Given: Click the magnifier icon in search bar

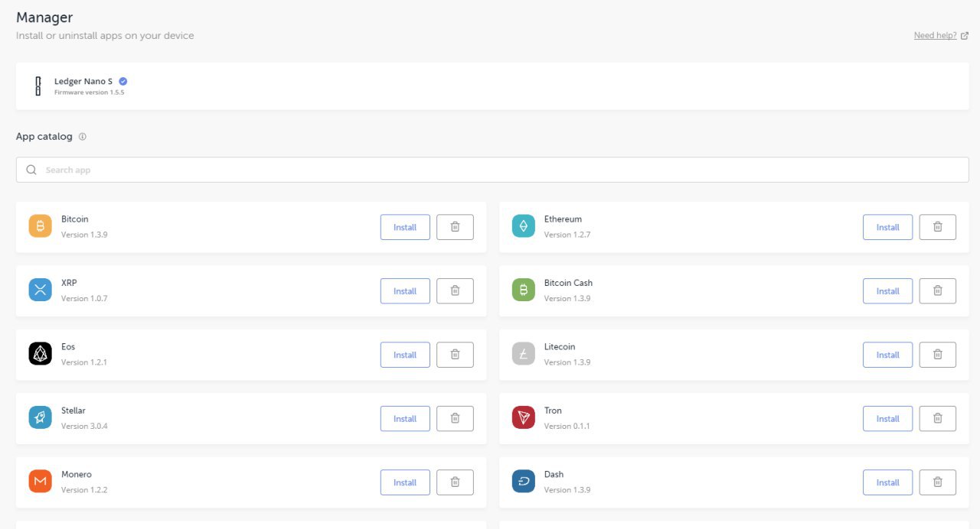Looking at the screenshot, I should tap(31, 170).
